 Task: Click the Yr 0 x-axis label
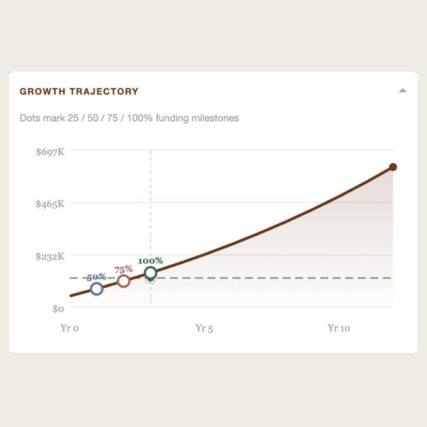[70, 328]
